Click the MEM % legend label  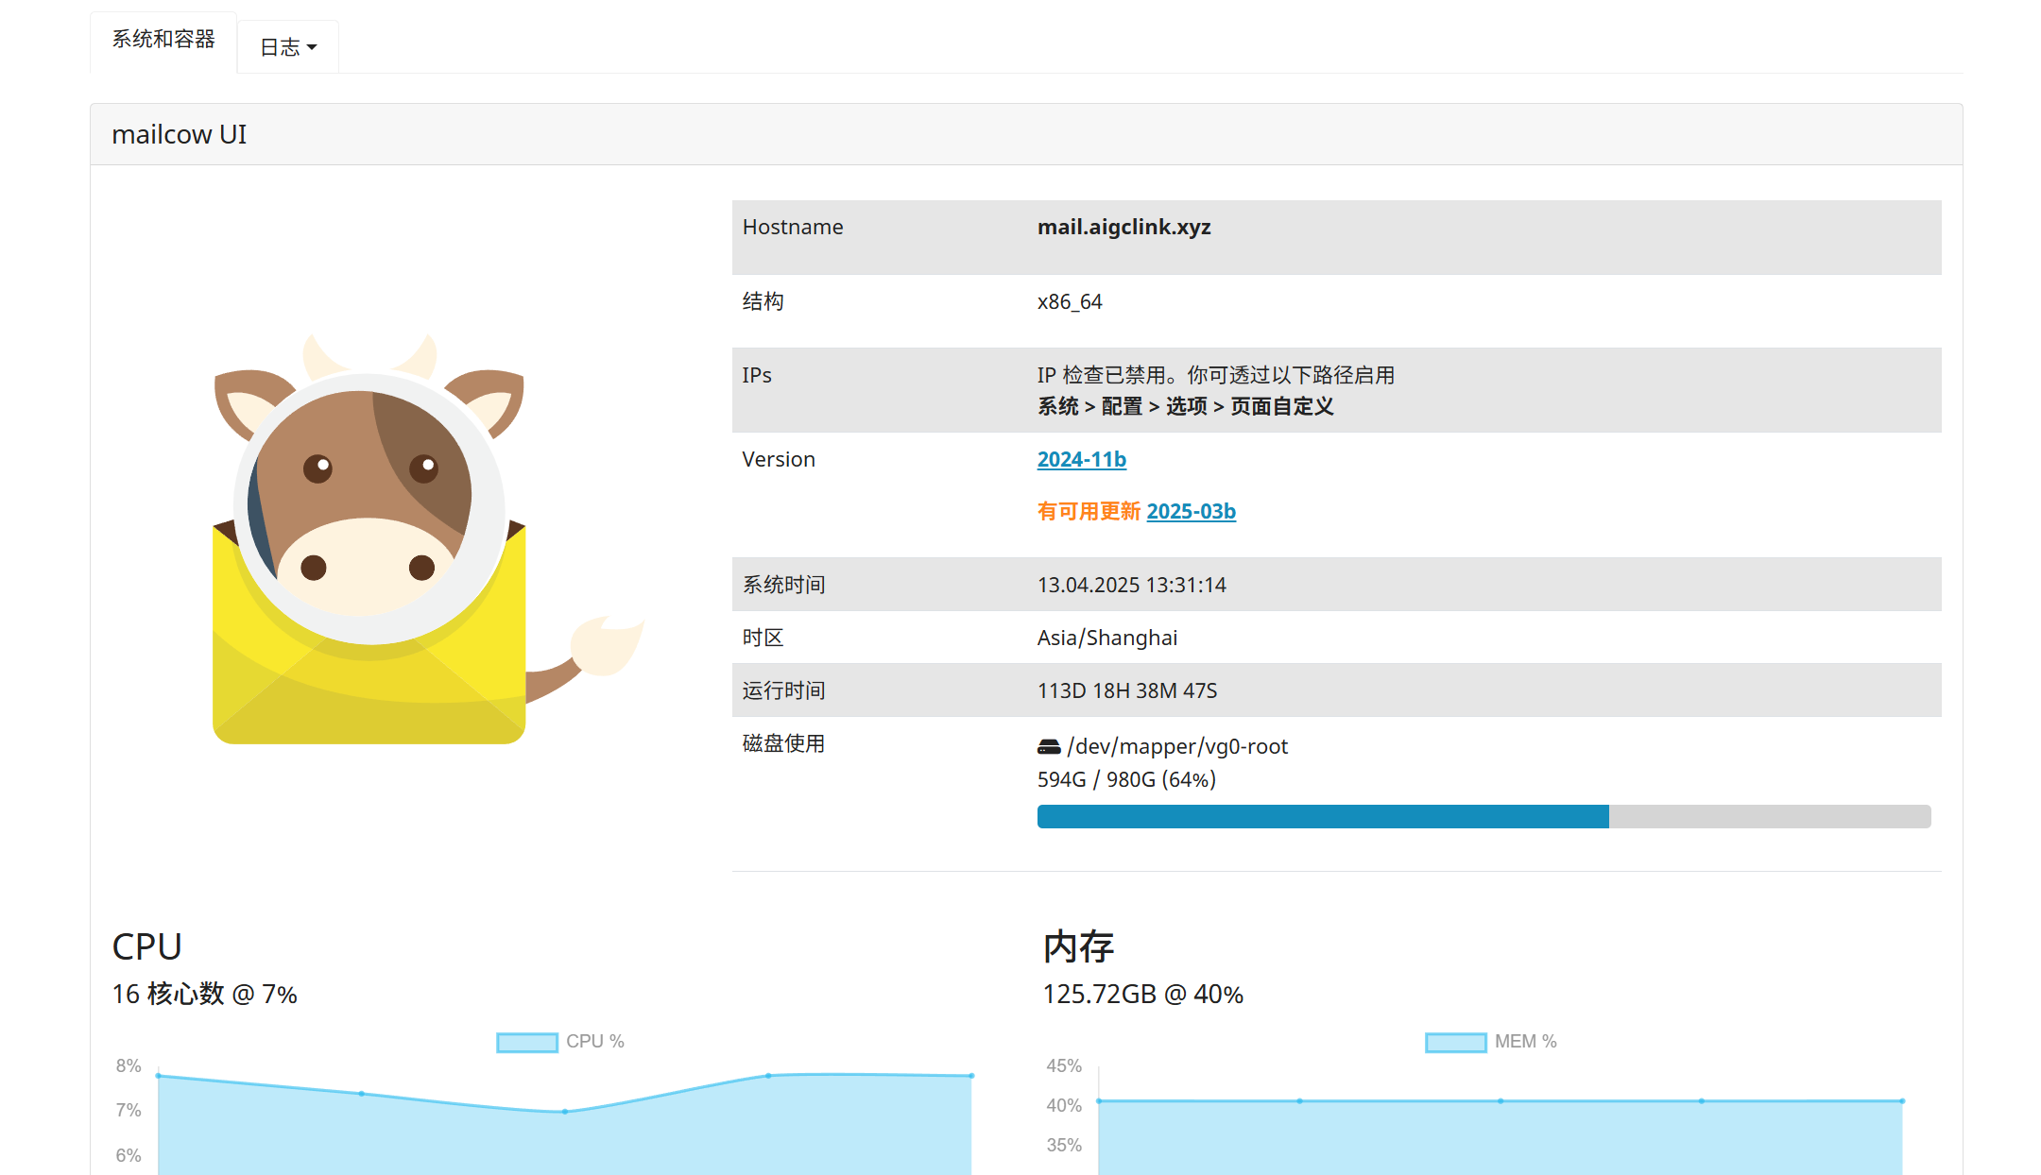pyautogui.click(x=1525, y=1041)
